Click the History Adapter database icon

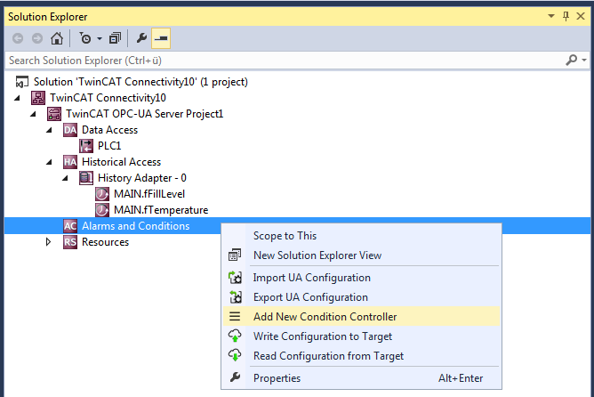[86, 178]
